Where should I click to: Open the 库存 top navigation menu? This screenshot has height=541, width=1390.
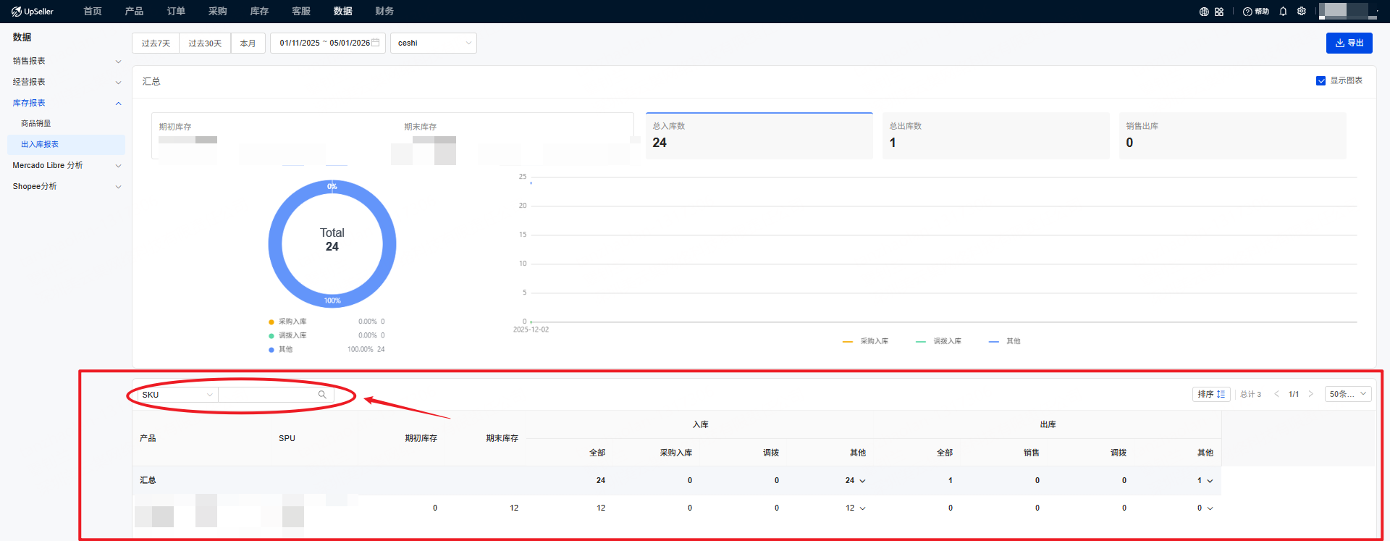pyautogui.click(x=259, y=12)
